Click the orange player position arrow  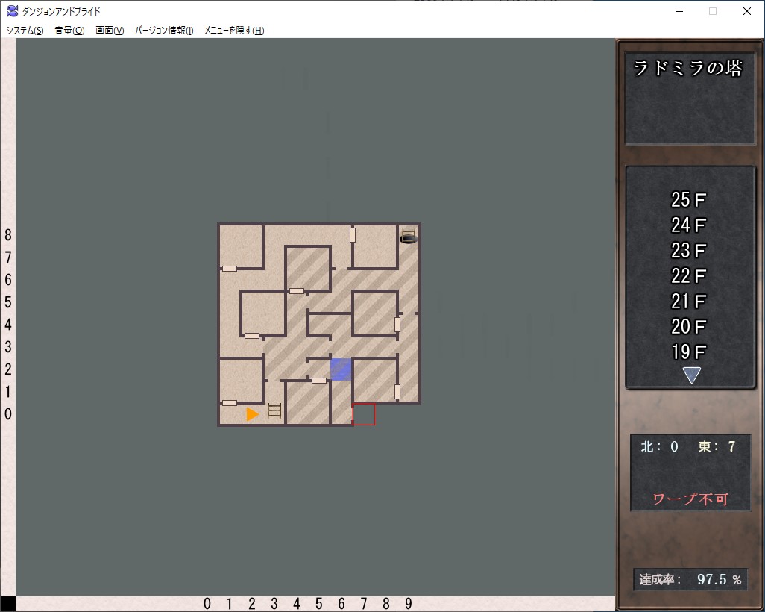pos(253,414)
